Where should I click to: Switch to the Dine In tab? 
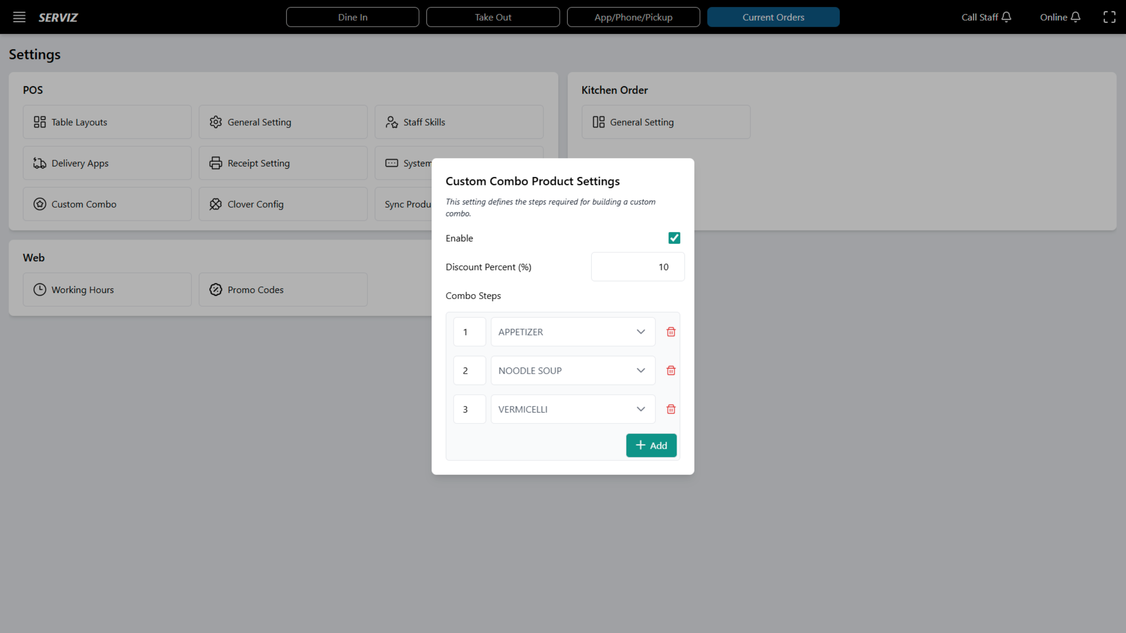[x=352, y=17]
